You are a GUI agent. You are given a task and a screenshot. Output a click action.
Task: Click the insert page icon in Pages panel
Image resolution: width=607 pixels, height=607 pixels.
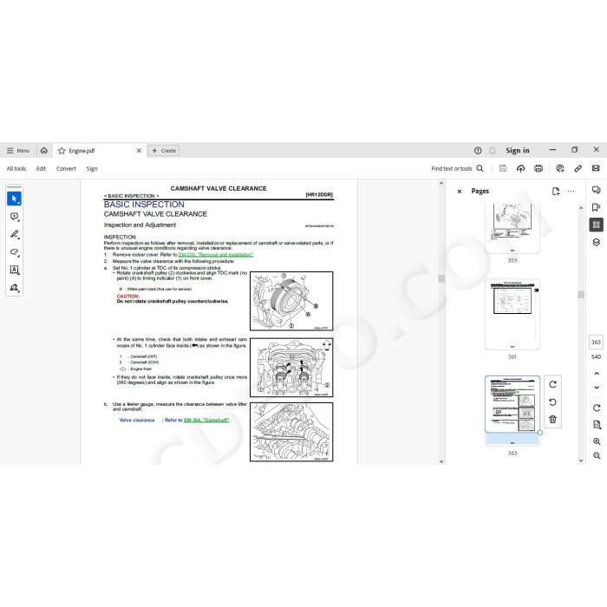pos(556,192)
